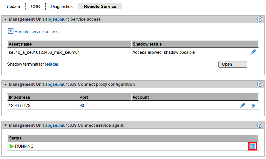Follow the leiadm account link
This screenshot has width=266, height=159.
[x=52, y=64]
